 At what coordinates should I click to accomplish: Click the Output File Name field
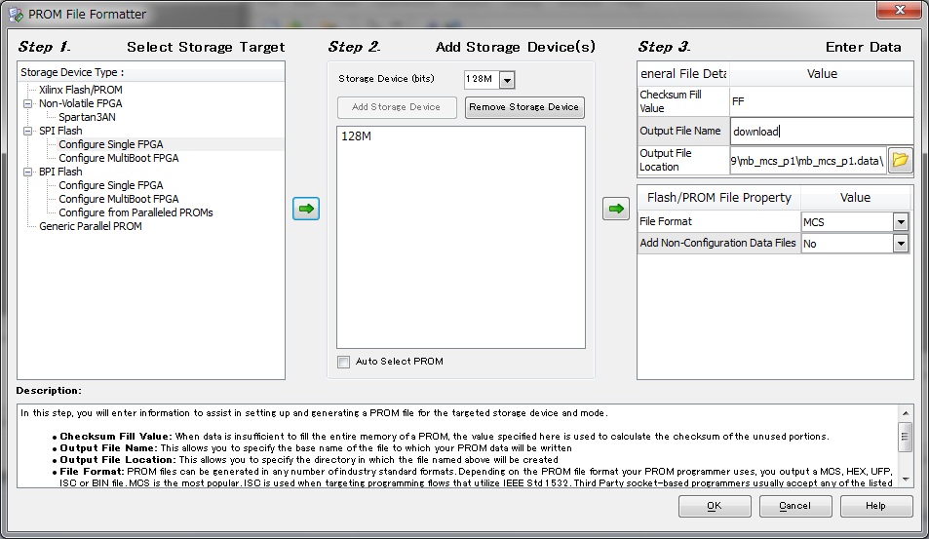point(821,132)
